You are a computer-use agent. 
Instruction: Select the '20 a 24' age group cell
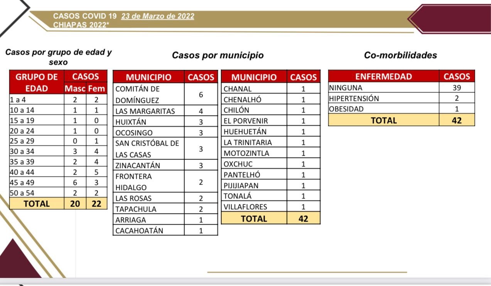point(37,131)
